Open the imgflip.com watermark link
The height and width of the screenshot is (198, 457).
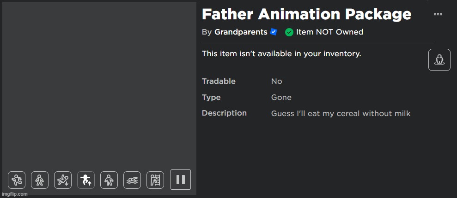click(x=15, y=194)
